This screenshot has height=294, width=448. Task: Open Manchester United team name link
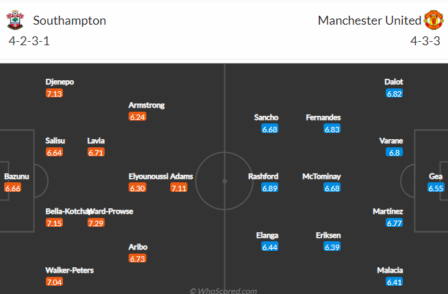369,21
